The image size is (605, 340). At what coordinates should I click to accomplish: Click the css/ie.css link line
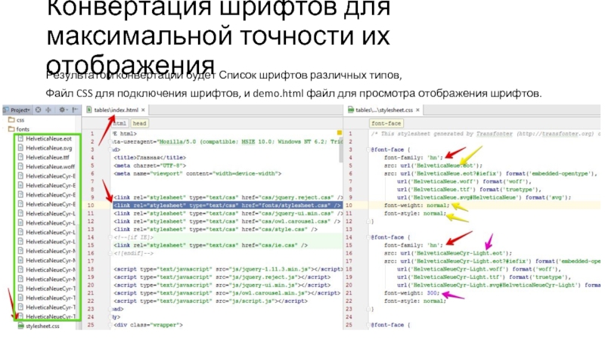(211, 245)
